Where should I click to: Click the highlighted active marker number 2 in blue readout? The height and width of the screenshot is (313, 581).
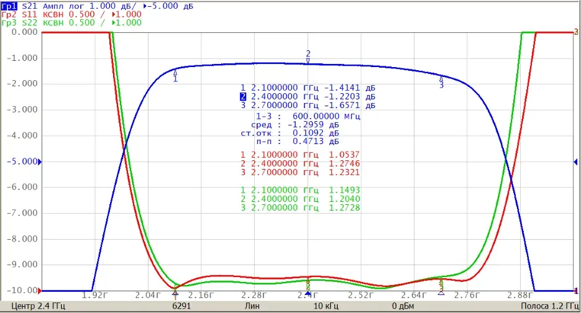click(243, 97)
